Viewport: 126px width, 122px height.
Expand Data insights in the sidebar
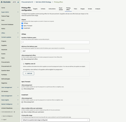coord(10,100)
